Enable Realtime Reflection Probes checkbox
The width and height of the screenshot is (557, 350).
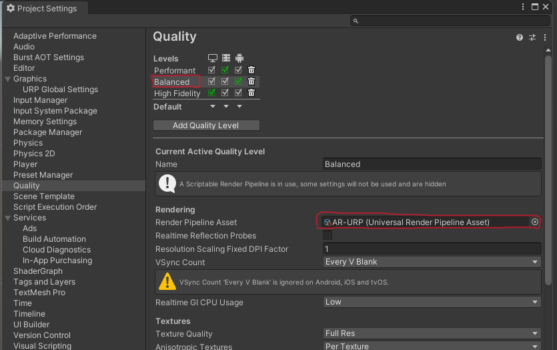(328, 235)
